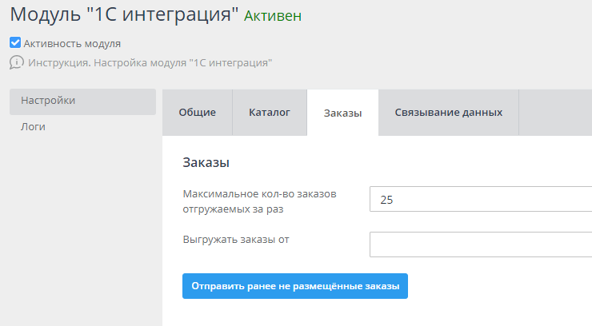Viewport: 592px width, 326px height.
Task: Switch to the "Общие" tab
Action: point(197,113)
